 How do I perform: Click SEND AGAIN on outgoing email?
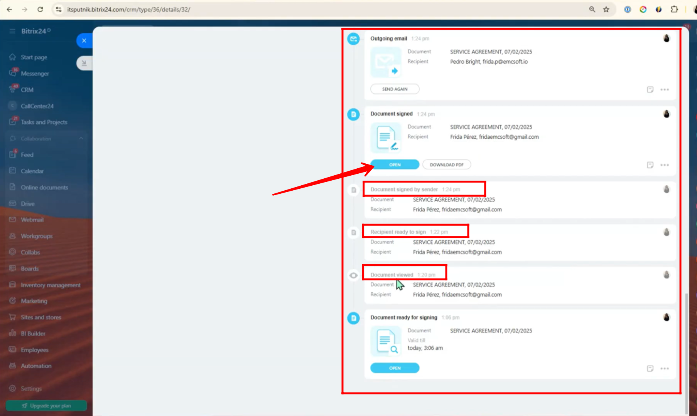click(395, 89)
